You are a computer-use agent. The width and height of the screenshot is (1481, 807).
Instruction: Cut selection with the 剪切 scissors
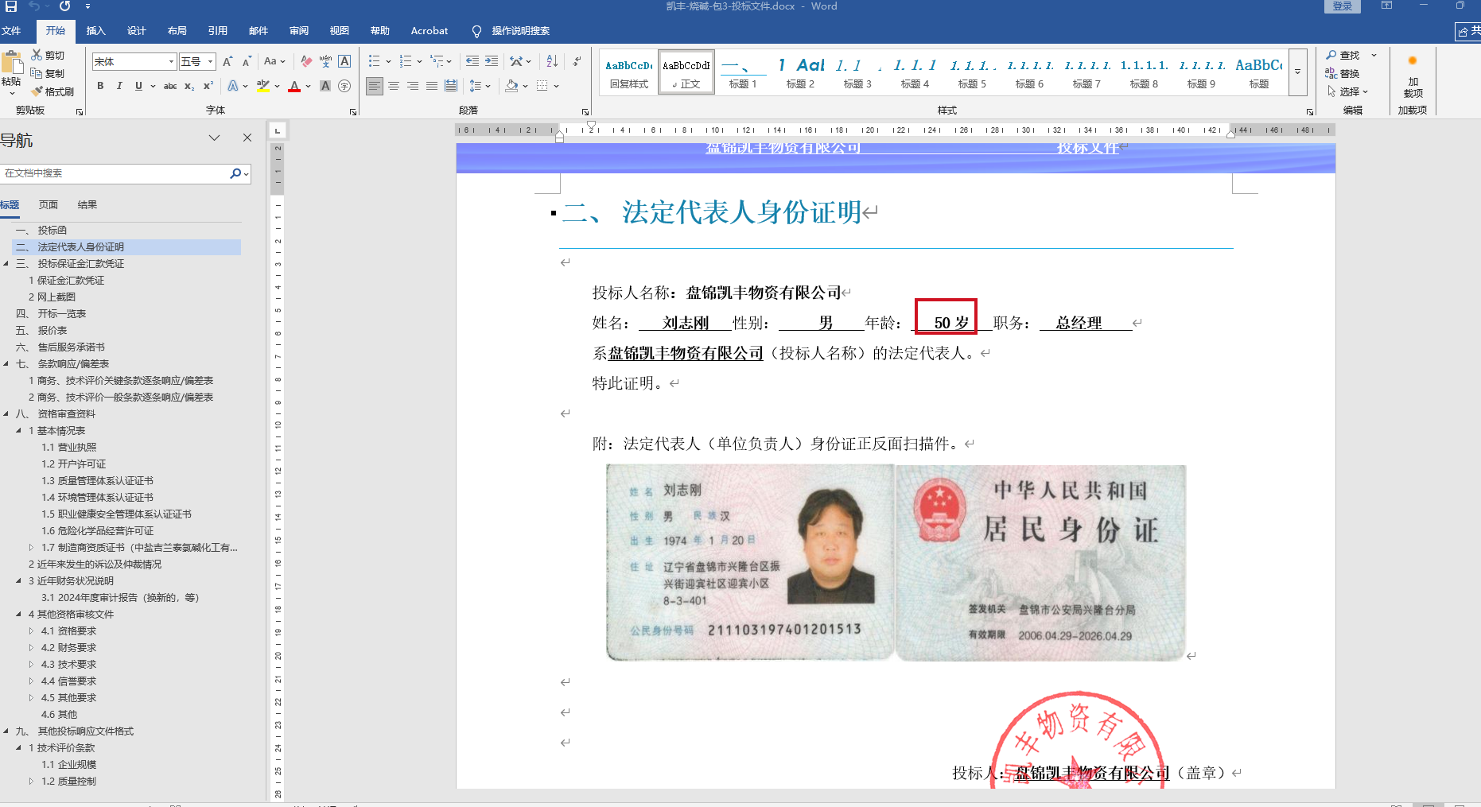[48, 55]
